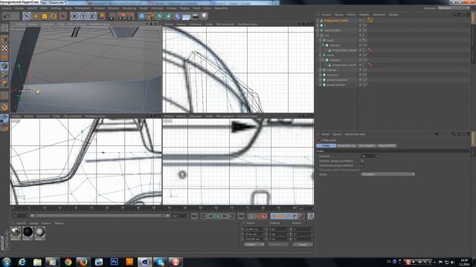The width and height of the screenshot is (476, 267).
Task: Open the size mode dropdown beside Apply
Action: [x=277, y=245]
